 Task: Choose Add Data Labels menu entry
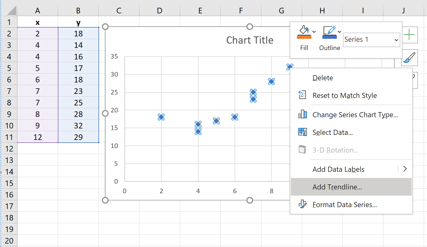click(338, 169)
